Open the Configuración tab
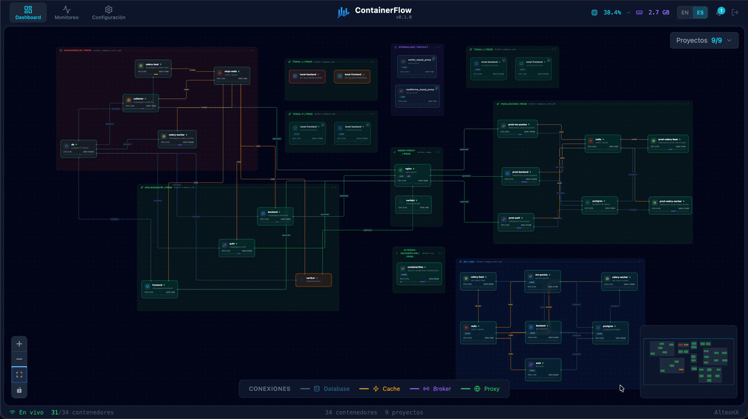The image size is (748, 419). coord(108,12)
